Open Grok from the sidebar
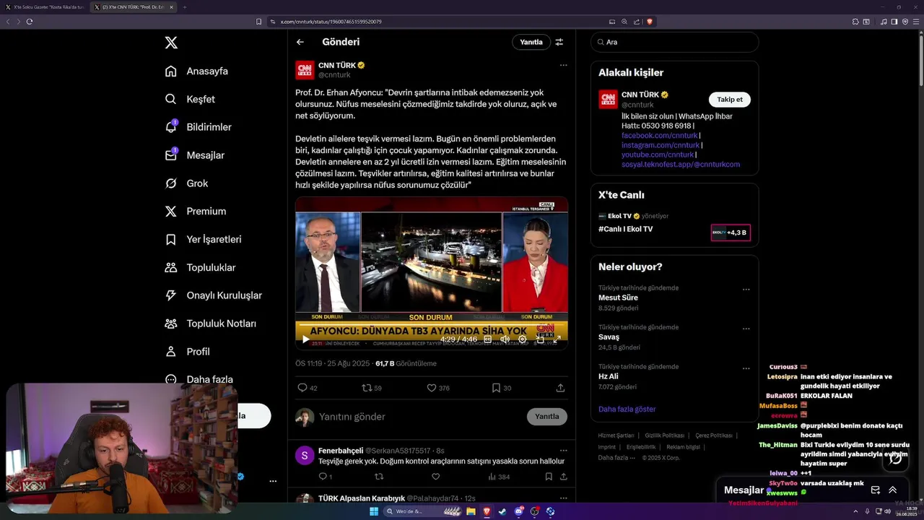This screenshot has width=924, height=520. point(186,183)
